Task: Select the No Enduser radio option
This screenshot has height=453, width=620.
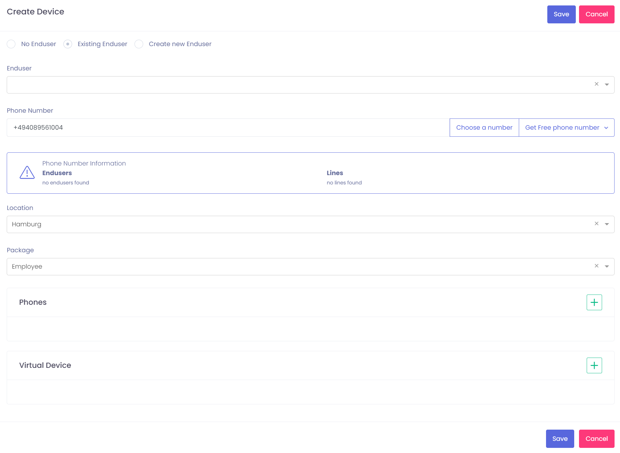Action: [x=11, y=44]
